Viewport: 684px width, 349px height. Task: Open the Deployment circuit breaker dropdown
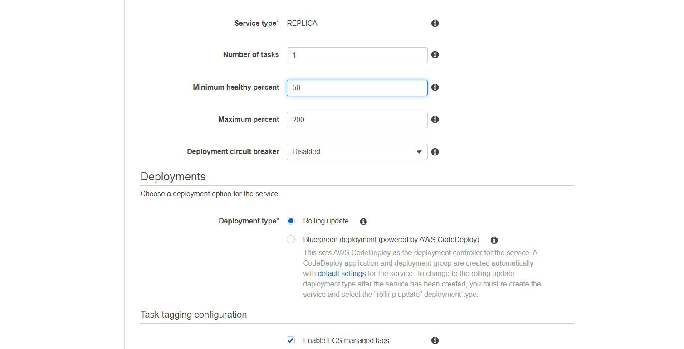357,151
